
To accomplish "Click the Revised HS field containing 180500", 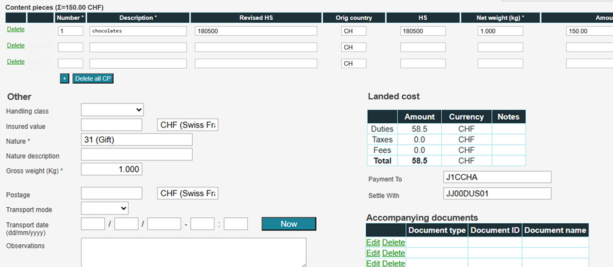I will click(256, 31).
